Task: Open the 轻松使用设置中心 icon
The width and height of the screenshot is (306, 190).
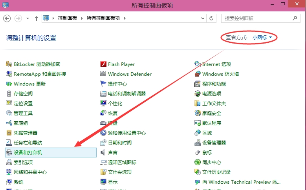Action: click(x=103, y=133)
